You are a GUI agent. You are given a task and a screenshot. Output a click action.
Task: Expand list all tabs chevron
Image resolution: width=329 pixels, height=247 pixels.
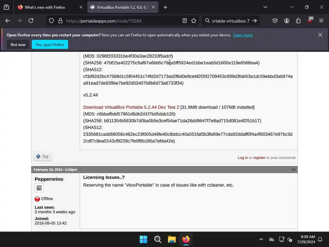coord(265,7)
